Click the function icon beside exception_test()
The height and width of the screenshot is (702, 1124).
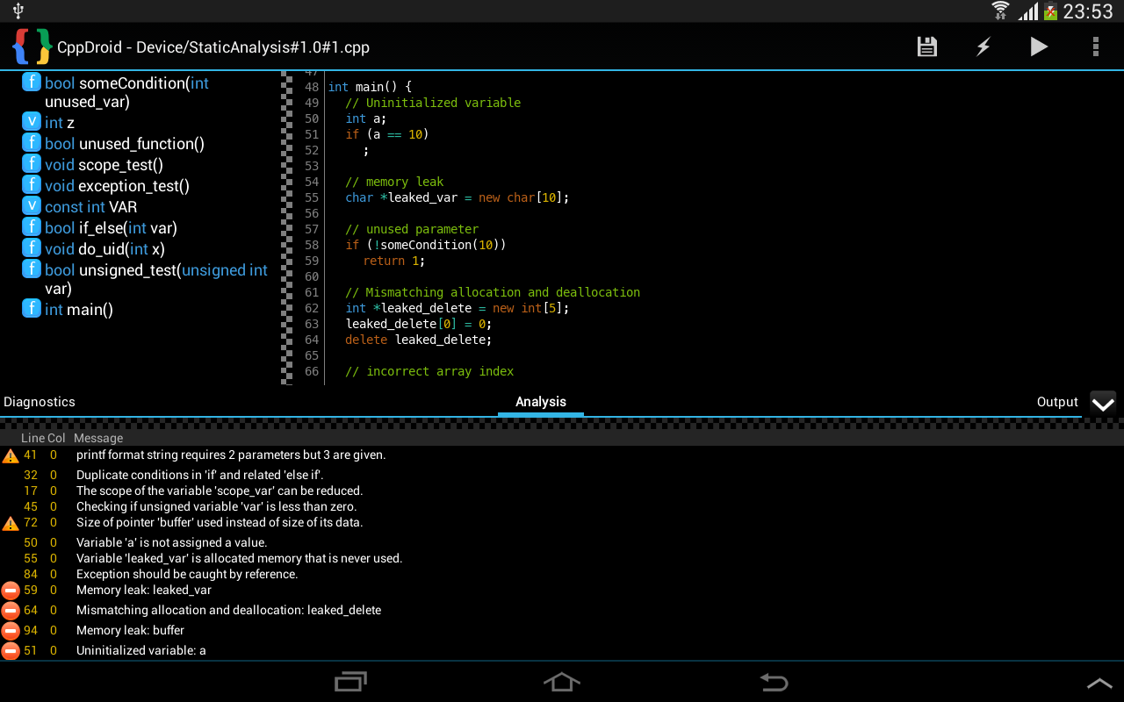click(x=32, y=185)
